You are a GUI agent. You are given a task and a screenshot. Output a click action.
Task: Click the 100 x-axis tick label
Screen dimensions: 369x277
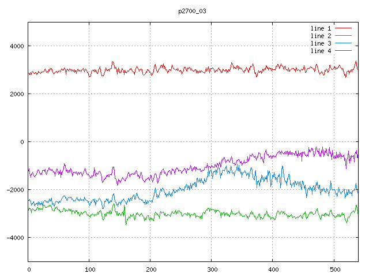(x=89, y=269)
